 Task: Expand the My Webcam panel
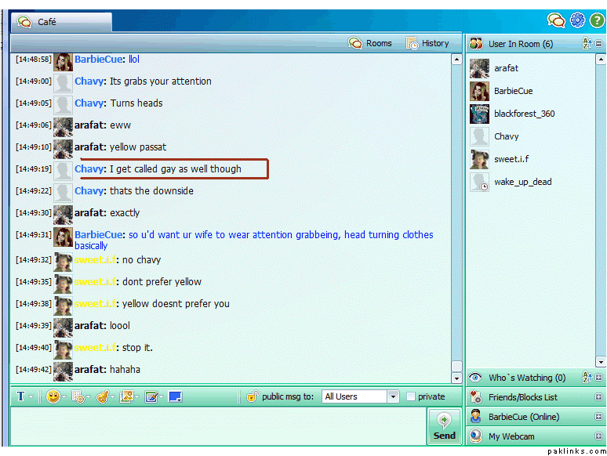click(x=599, y=436)
